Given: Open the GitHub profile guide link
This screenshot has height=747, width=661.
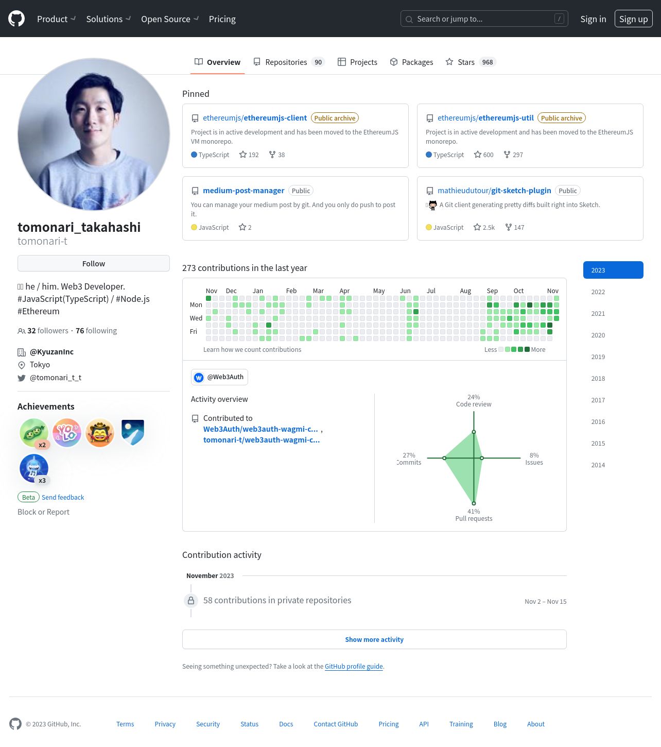Looking at the screenshot, I should [x=354, y=667].
